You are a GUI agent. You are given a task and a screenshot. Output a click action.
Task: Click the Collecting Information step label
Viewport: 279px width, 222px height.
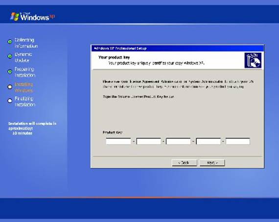coord(26,43)
